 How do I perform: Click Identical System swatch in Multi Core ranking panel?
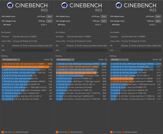(69, 132)
